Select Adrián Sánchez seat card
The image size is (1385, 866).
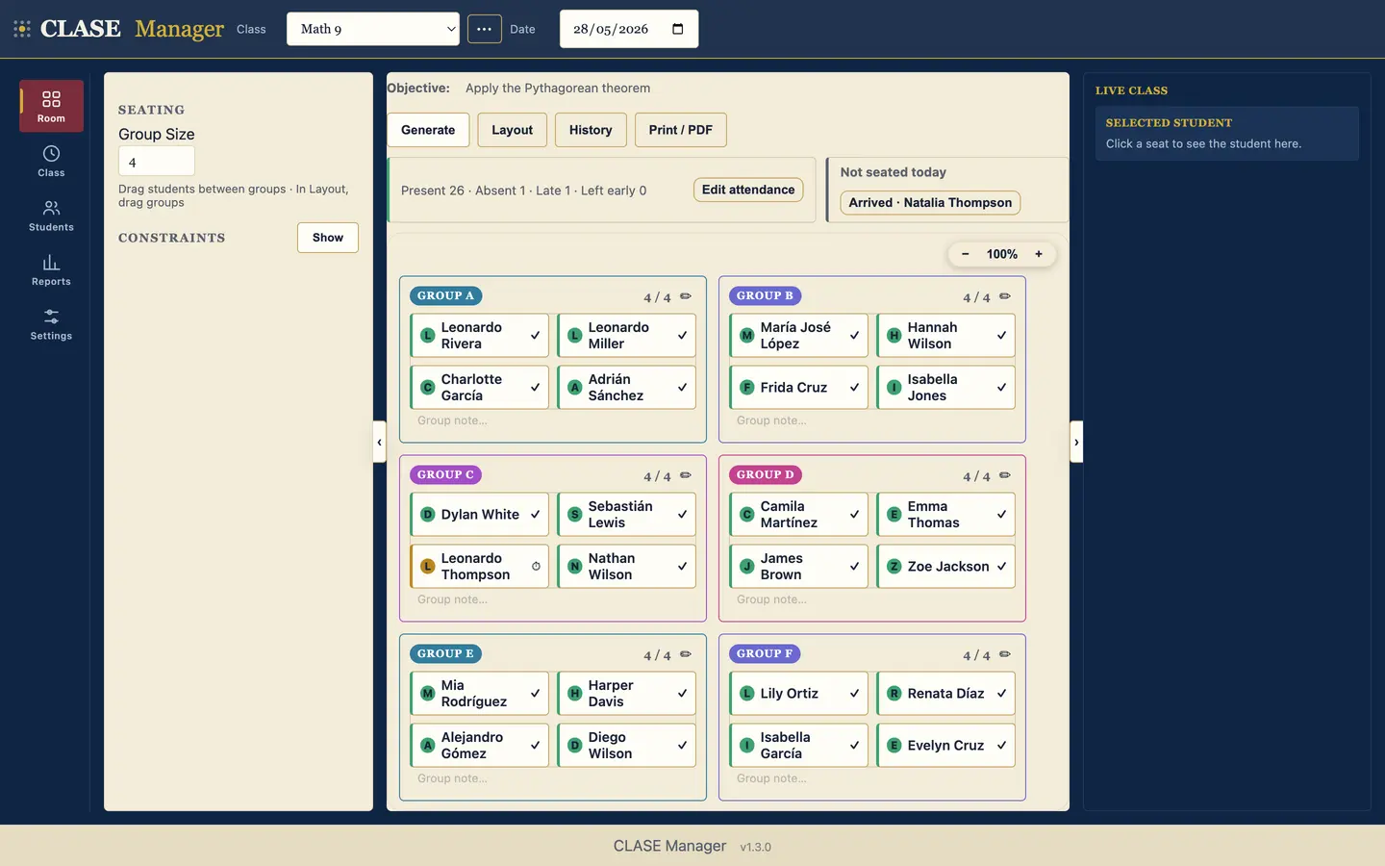pos(626,388)
